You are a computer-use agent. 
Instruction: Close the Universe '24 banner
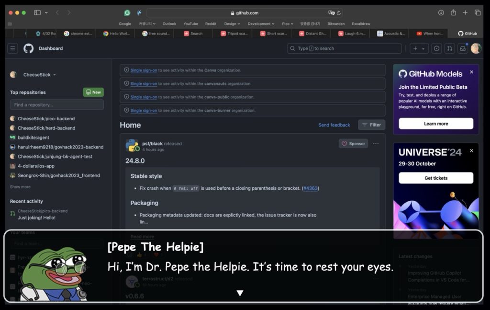(x=471, y=150)
